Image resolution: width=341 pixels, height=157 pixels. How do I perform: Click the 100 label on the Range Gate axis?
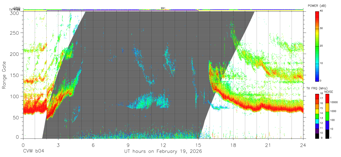point(14,96)
